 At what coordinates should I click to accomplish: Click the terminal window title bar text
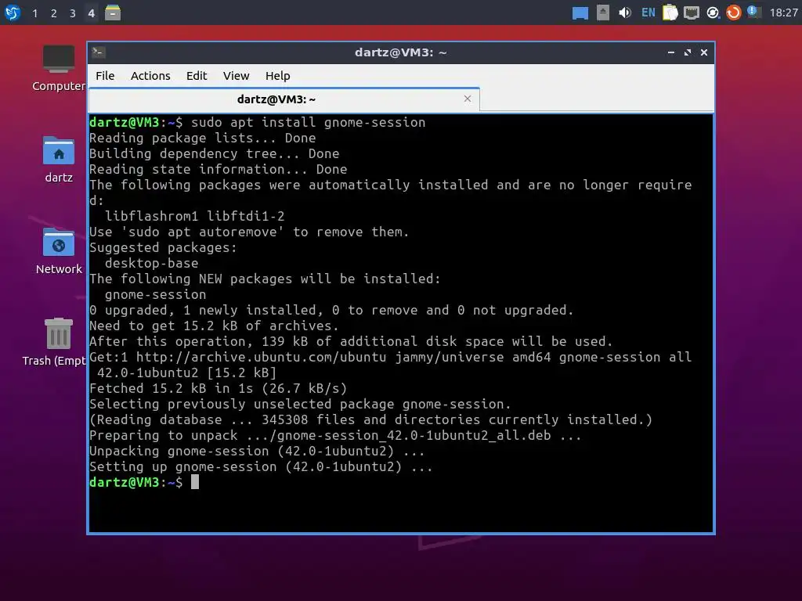400,52
